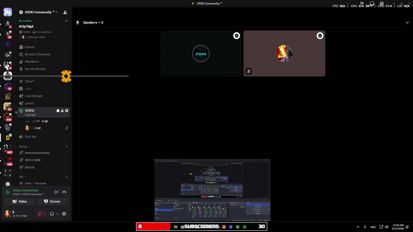Click muted mic icon on speaker tile
Image resolution: width=413 pixels, height=232 pixels.
248,72
